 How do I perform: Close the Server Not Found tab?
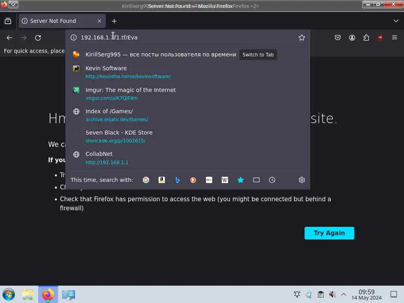click(99, 21)
